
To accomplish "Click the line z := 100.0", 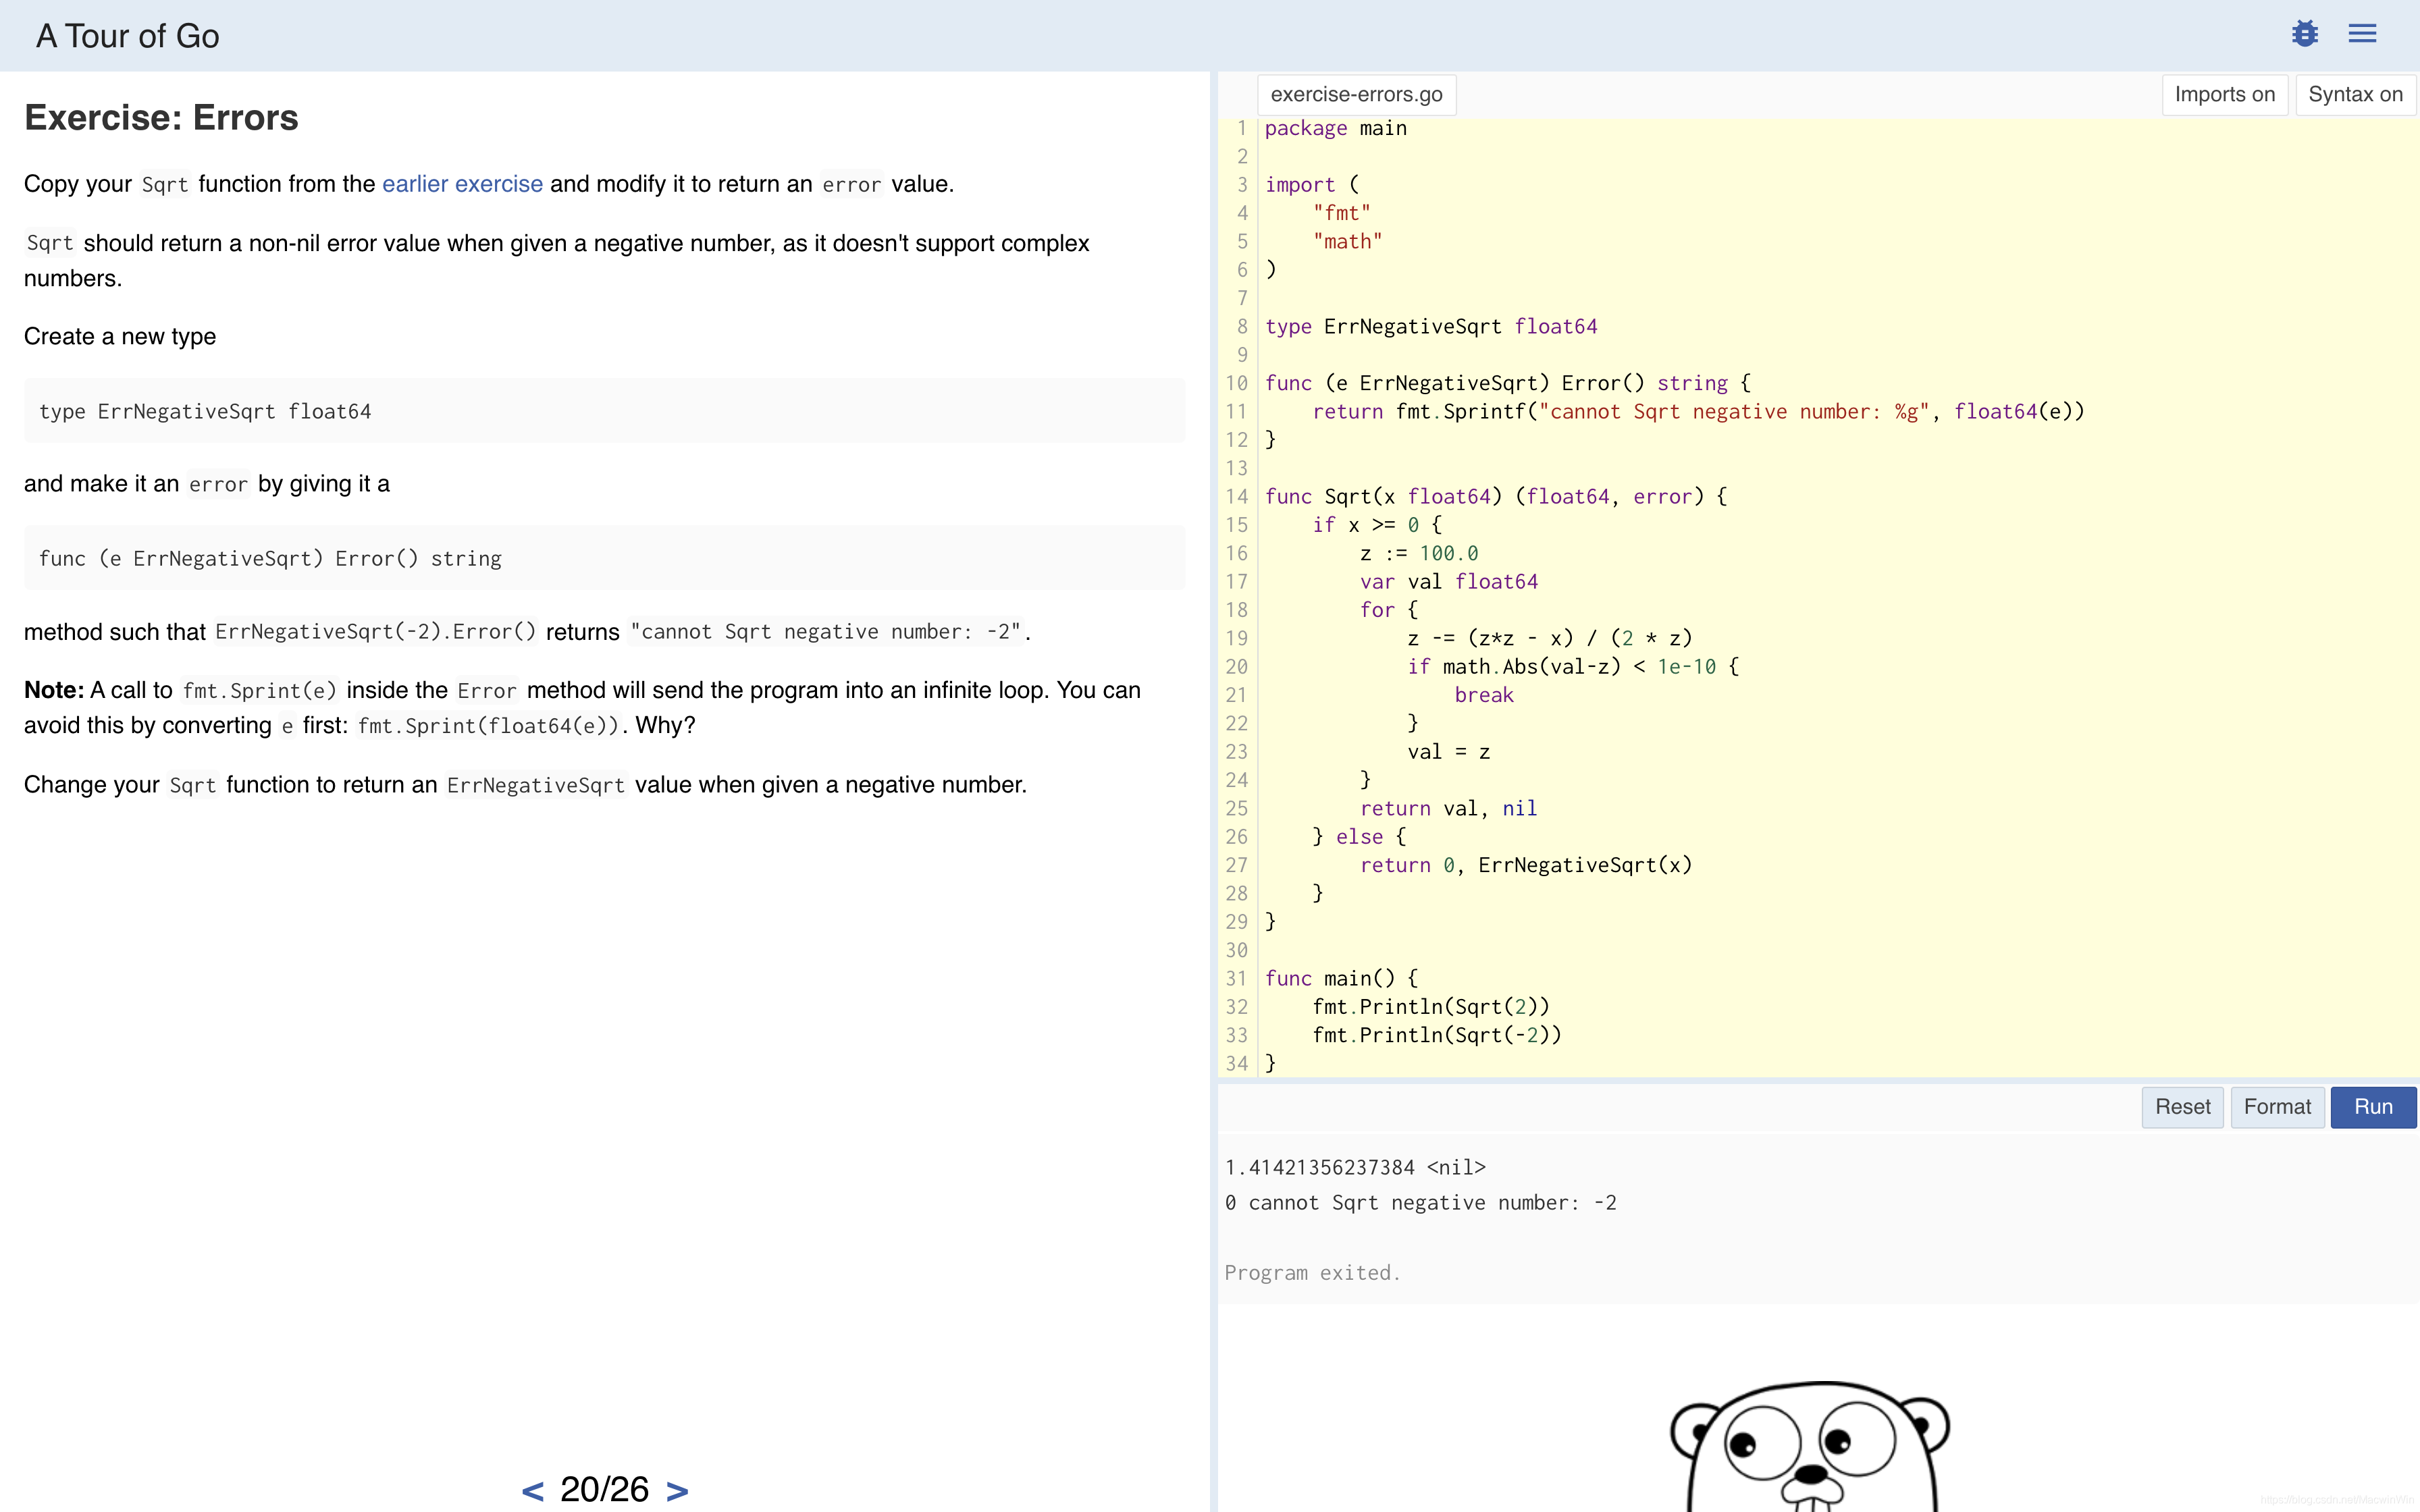I will pos(1419,554).
